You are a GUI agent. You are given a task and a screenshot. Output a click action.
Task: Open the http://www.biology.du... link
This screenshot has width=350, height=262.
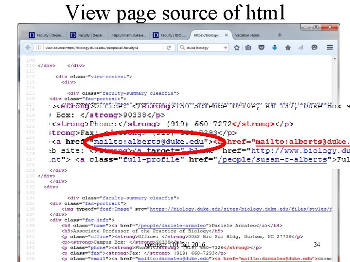click(x=300, y=151)
